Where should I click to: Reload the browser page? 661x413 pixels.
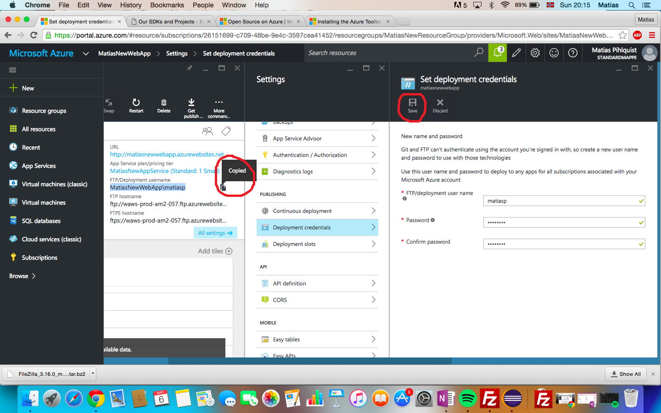coord(34,35)
